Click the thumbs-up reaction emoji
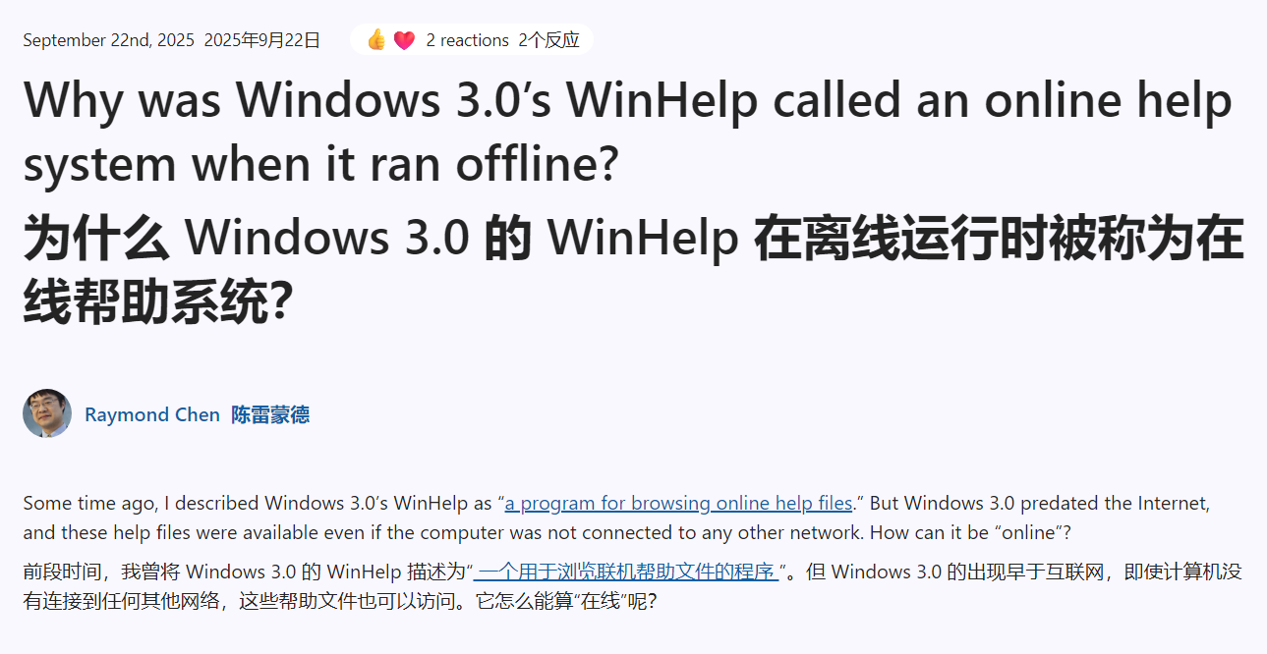Viewport: 1267px width, 654px height. tap(375, 40)
